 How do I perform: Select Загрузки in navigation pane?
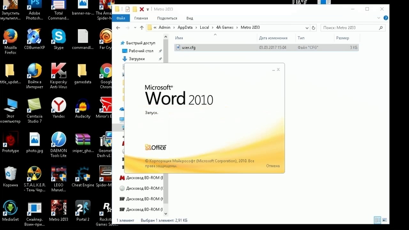pos(137,59)
